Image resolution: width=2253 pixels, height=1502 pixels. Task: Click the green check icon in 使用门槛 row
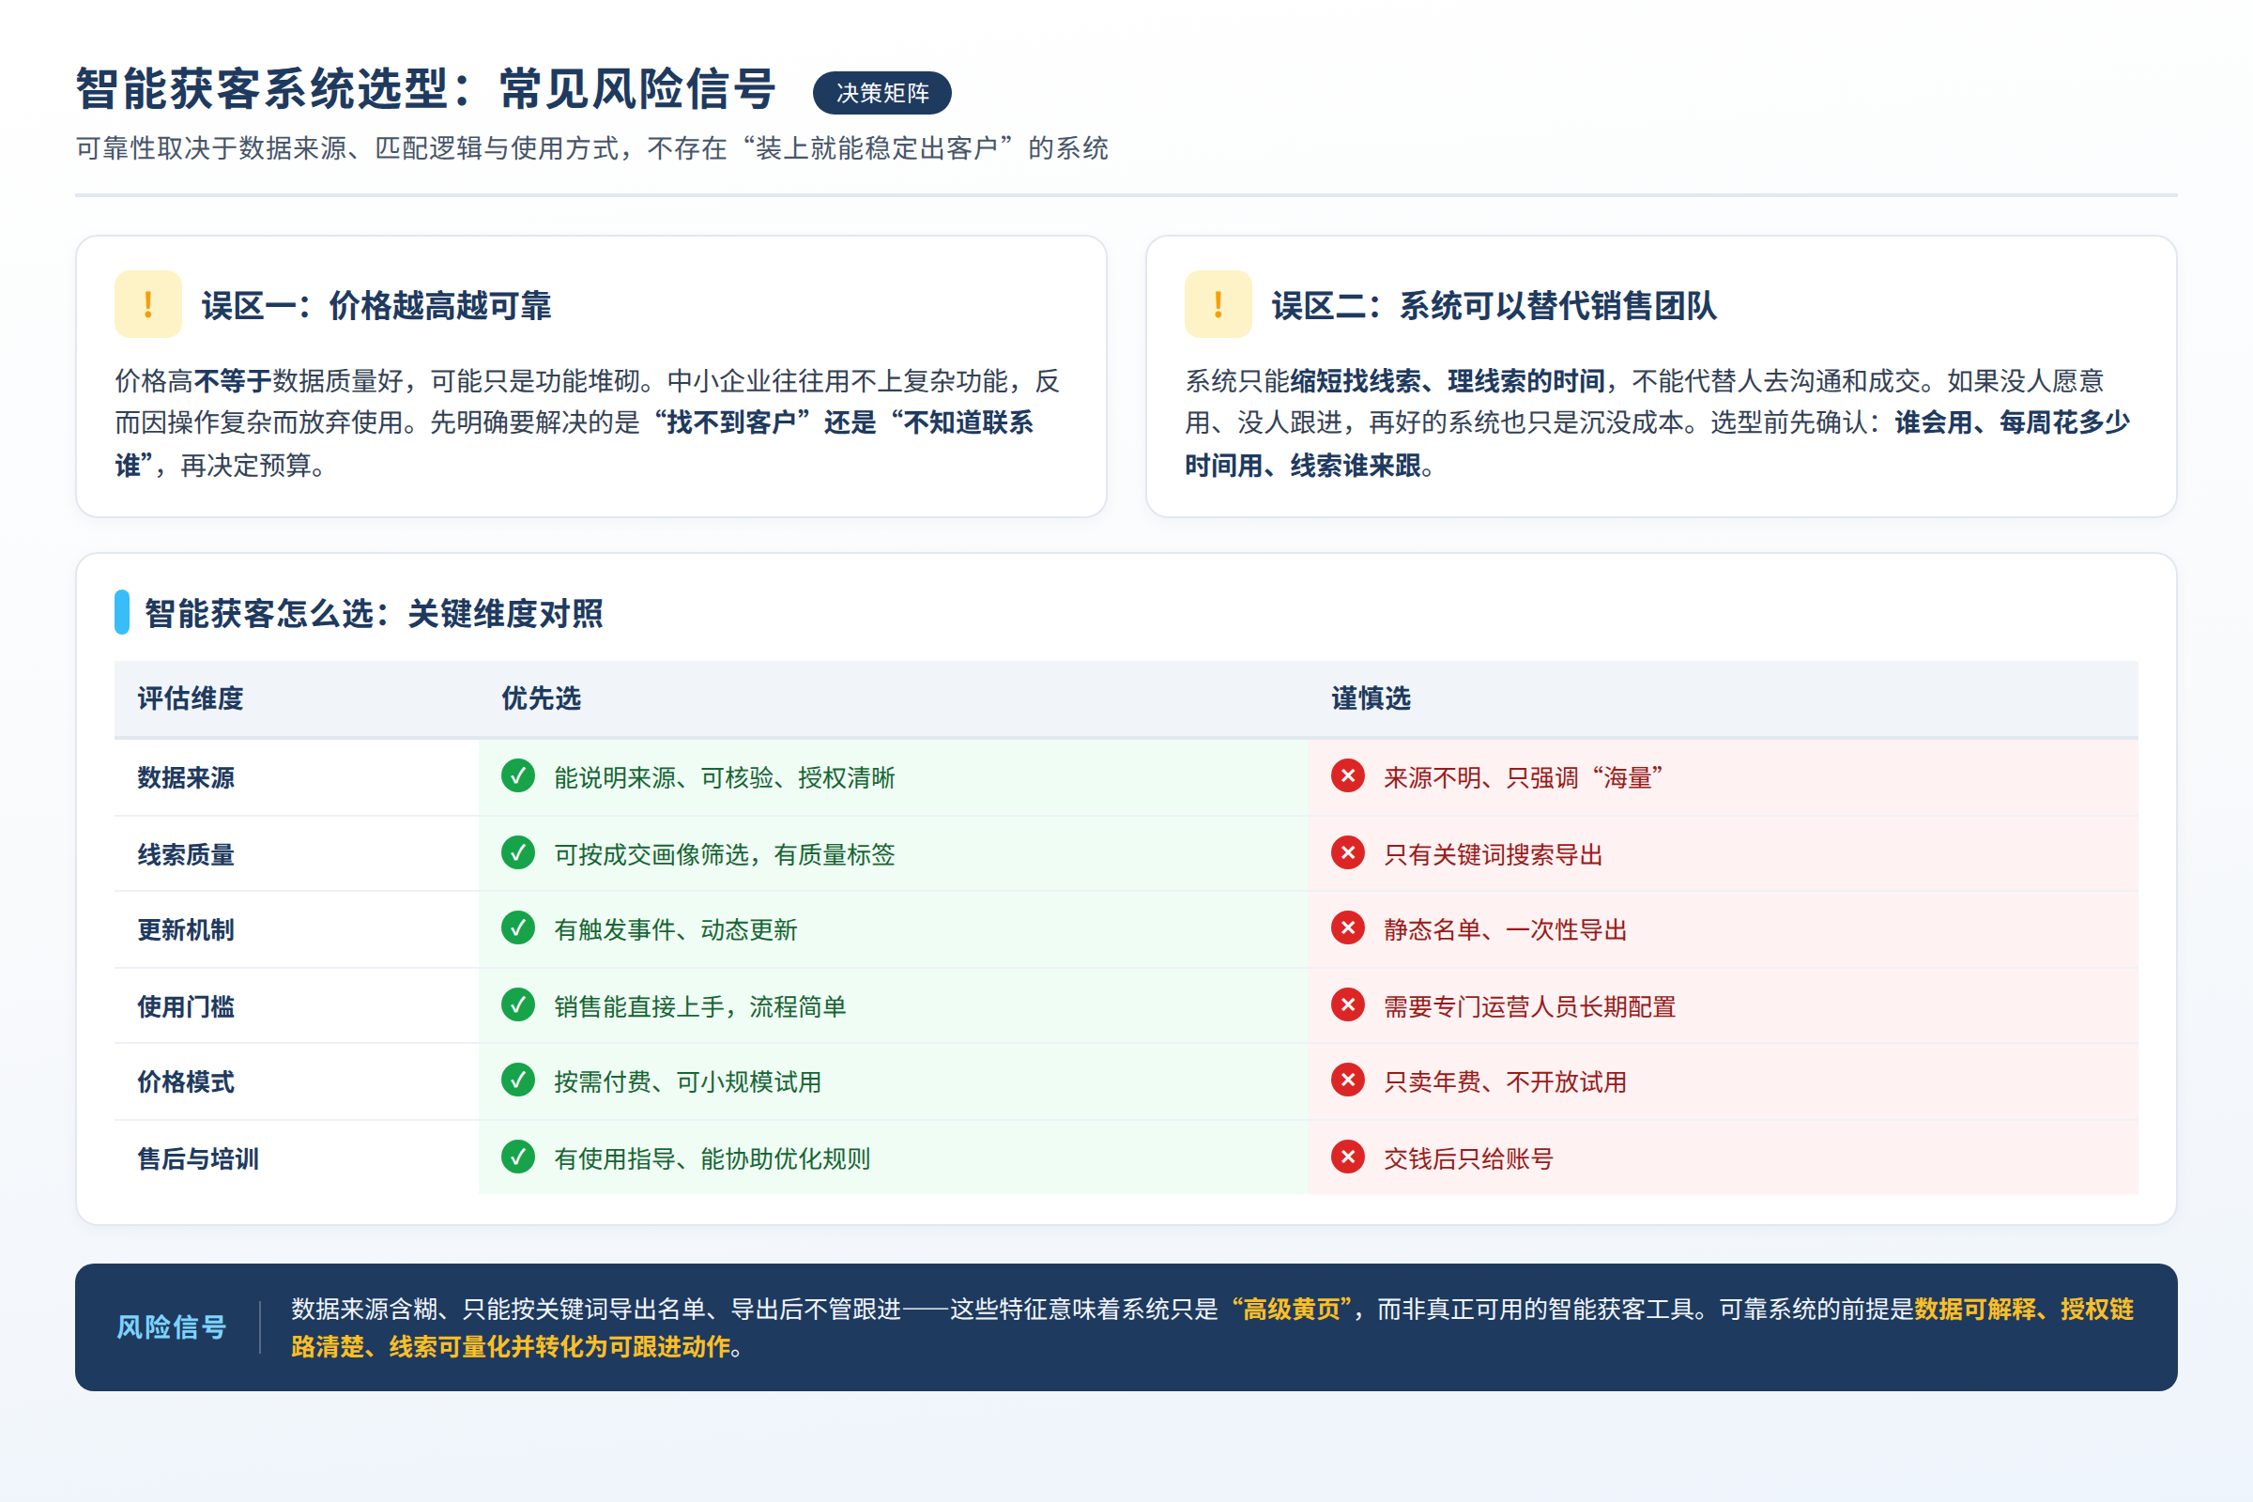click(518, 1004)
